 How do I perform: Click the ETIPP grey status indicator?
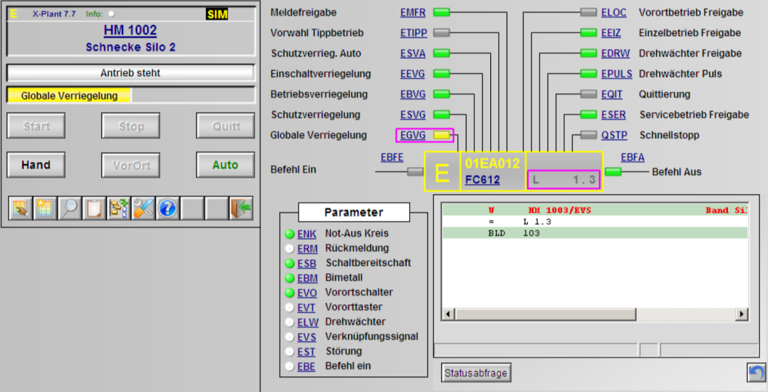pos(442,33)
